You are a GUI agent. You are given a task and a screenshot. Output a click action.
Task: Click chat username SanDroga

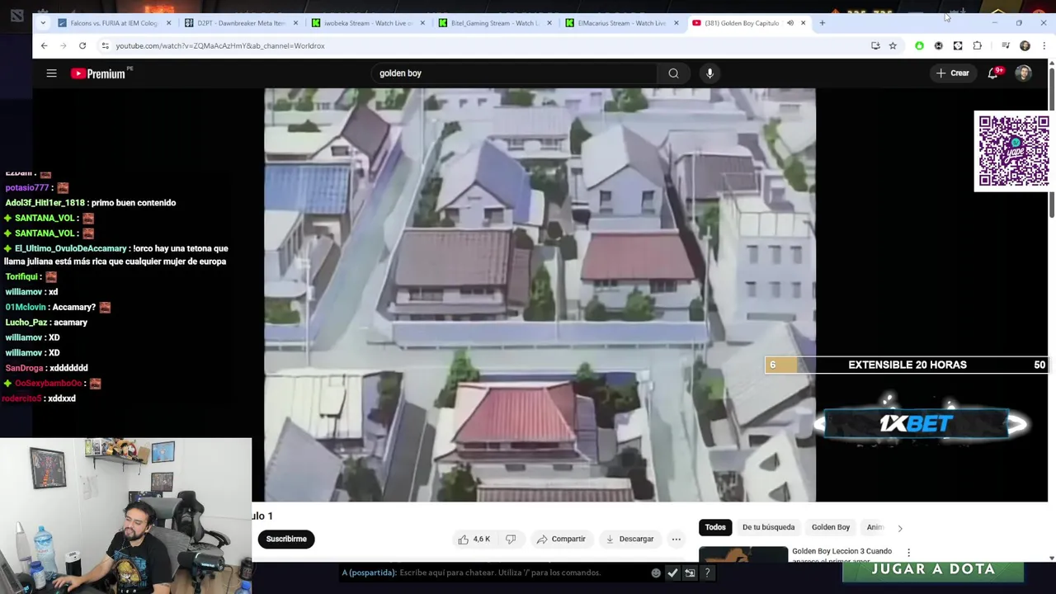click(24, 368)
